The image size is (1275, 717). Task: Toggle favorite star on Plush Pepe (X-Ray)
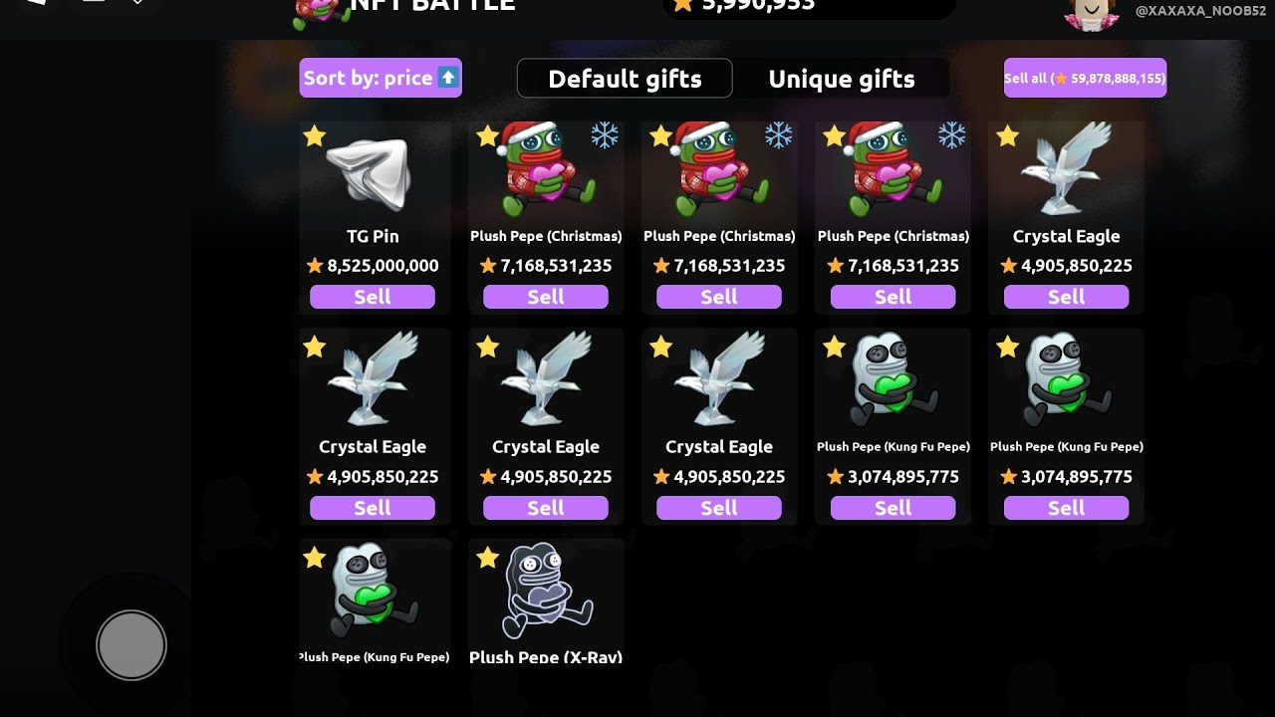click(487, 558)
